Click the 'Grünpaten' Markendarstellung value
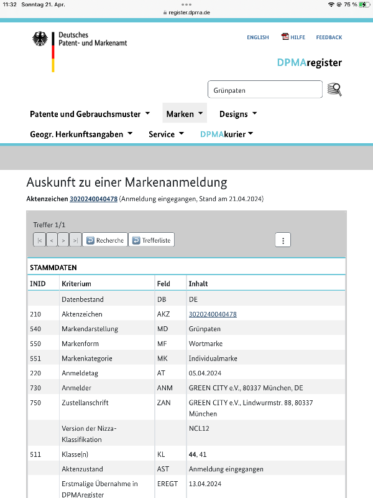This screenshot has height=498, width=373. pyautogui.click(x=205, y=329)
